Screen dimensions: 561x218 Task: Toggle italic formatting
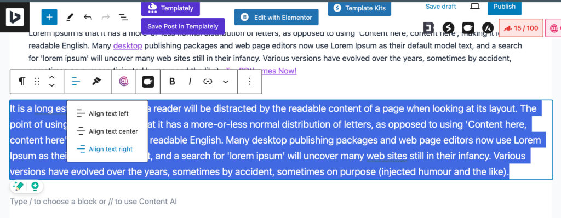click(x=190, y=82)
